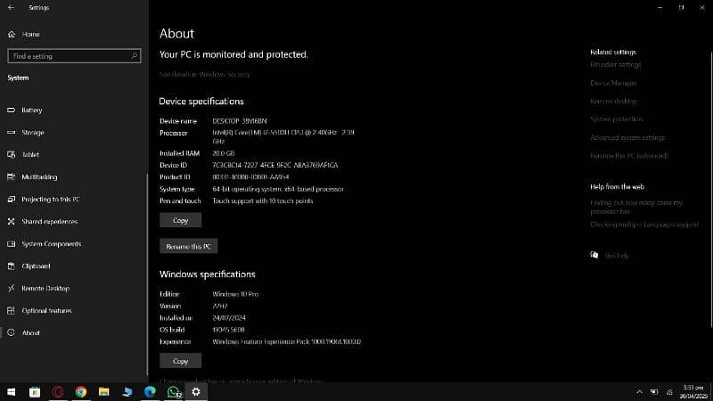Click the Intel Core processor value text
Image resolution: width=713 pixels, height=401 pixels.
[x=283, y=137]
